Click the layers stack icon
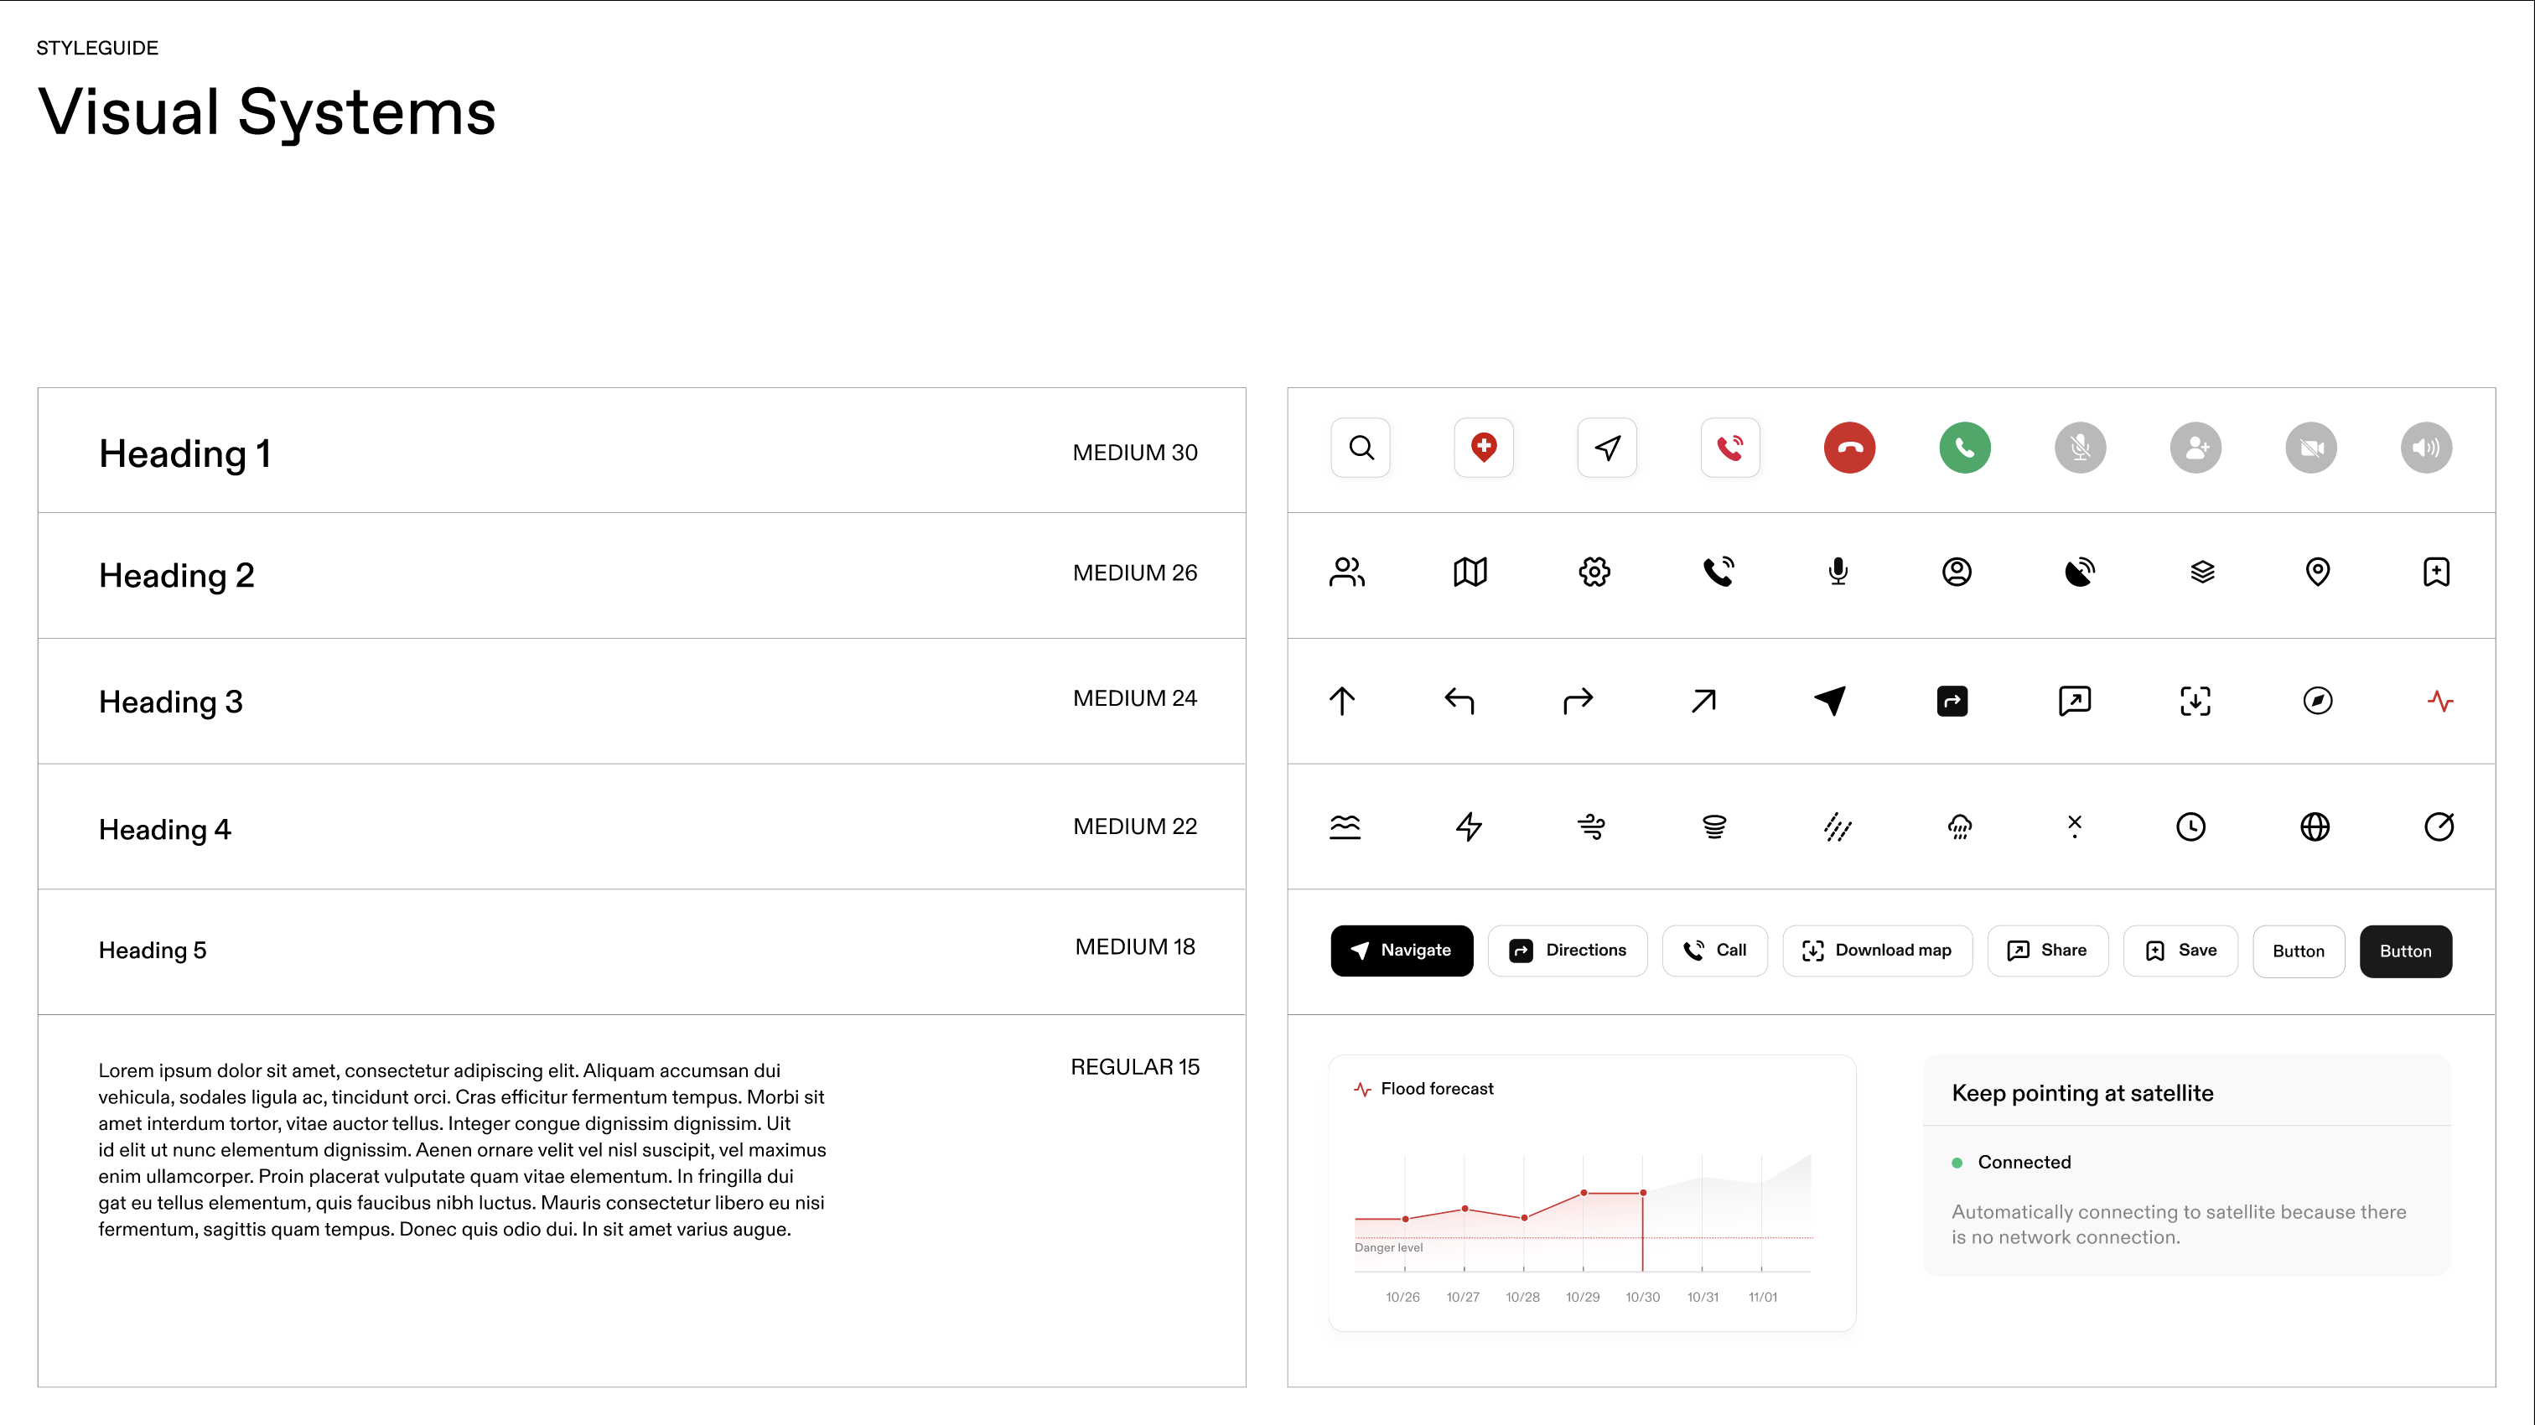2535x1425 pixels. pyautogui.click(x=2202, y=572)
